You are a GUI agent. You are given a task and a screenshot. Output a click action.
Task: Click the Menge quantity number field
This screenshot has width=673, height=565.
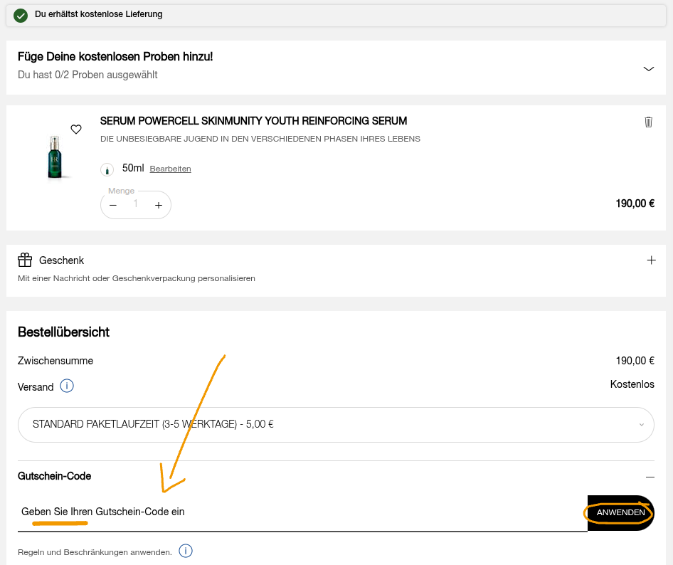pyautogui.click(x=136, y=205)
